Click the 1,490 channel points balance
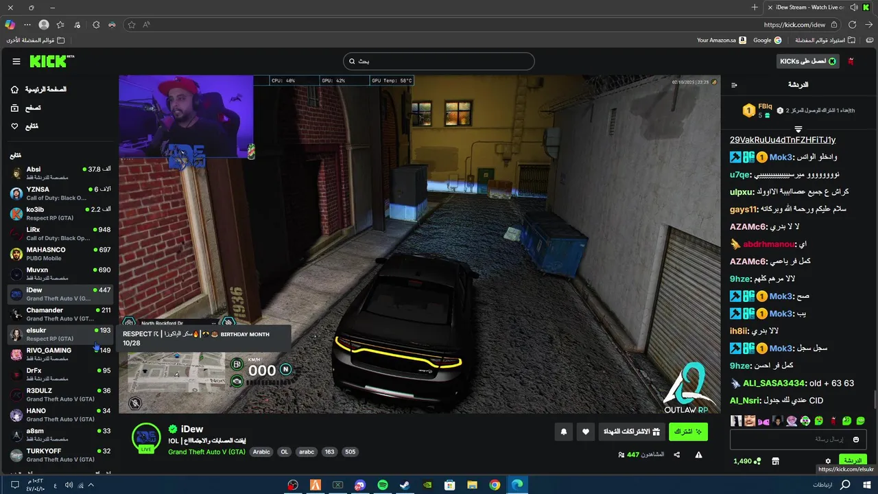Image resolution: width=878 pixels, height=494 pixels. [746, 461]
